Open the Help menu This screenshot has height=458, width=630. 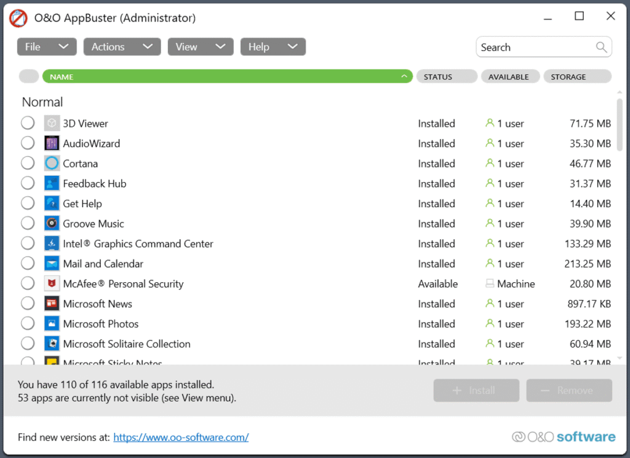click(x=273, y=46)
